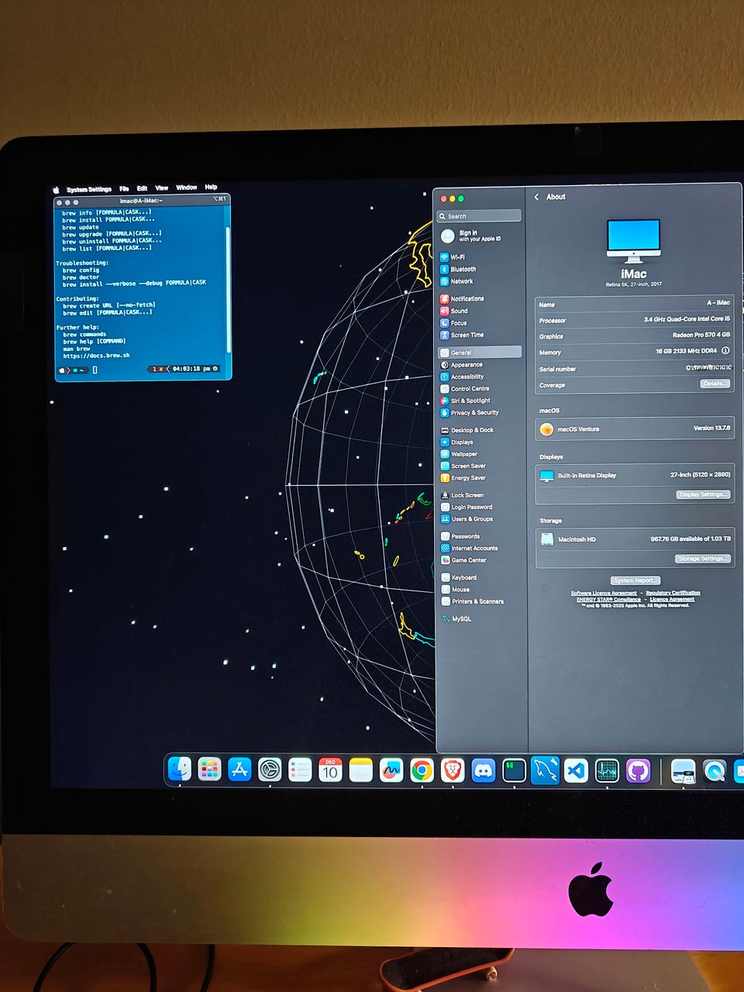Open the Window menu

tap(186, 188)
